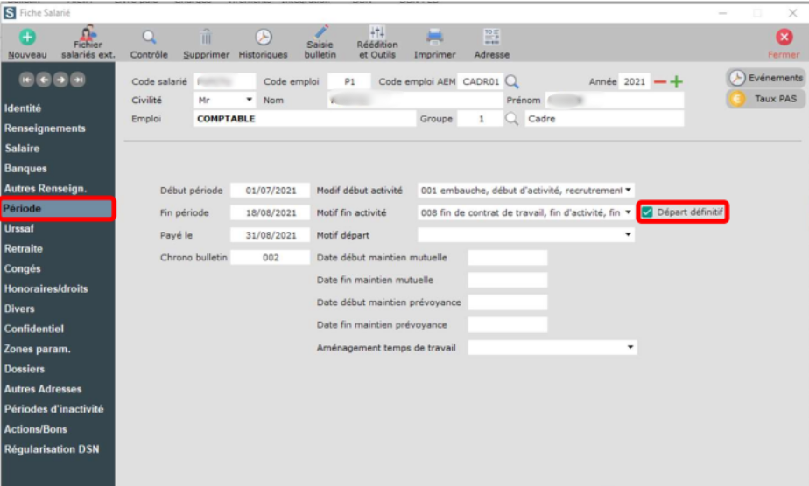
Task: Click the Imprimer printer icon
Action: point(434,37)
